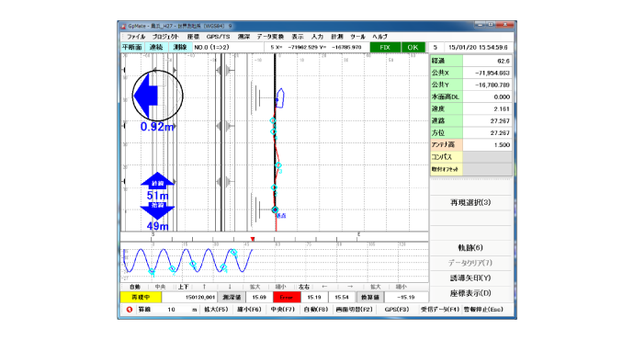Click the down arrow in profile controls

tap(230, 287)
